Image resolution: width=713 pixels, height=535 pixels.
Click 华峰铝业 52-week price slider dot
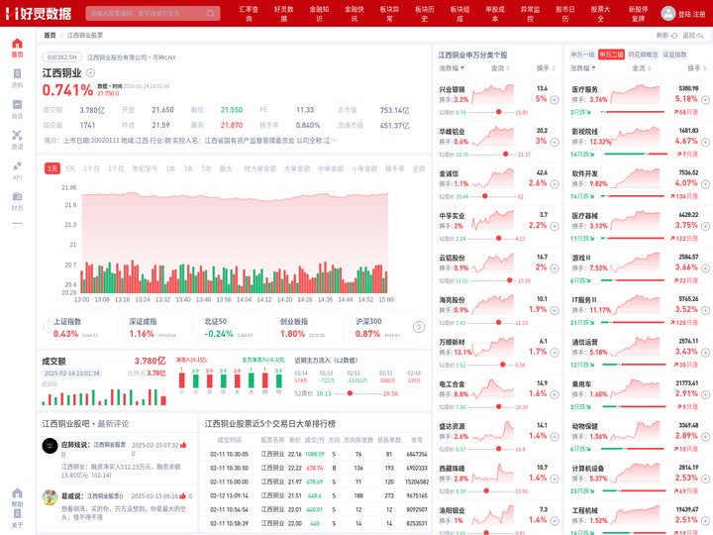click(505, 155)
